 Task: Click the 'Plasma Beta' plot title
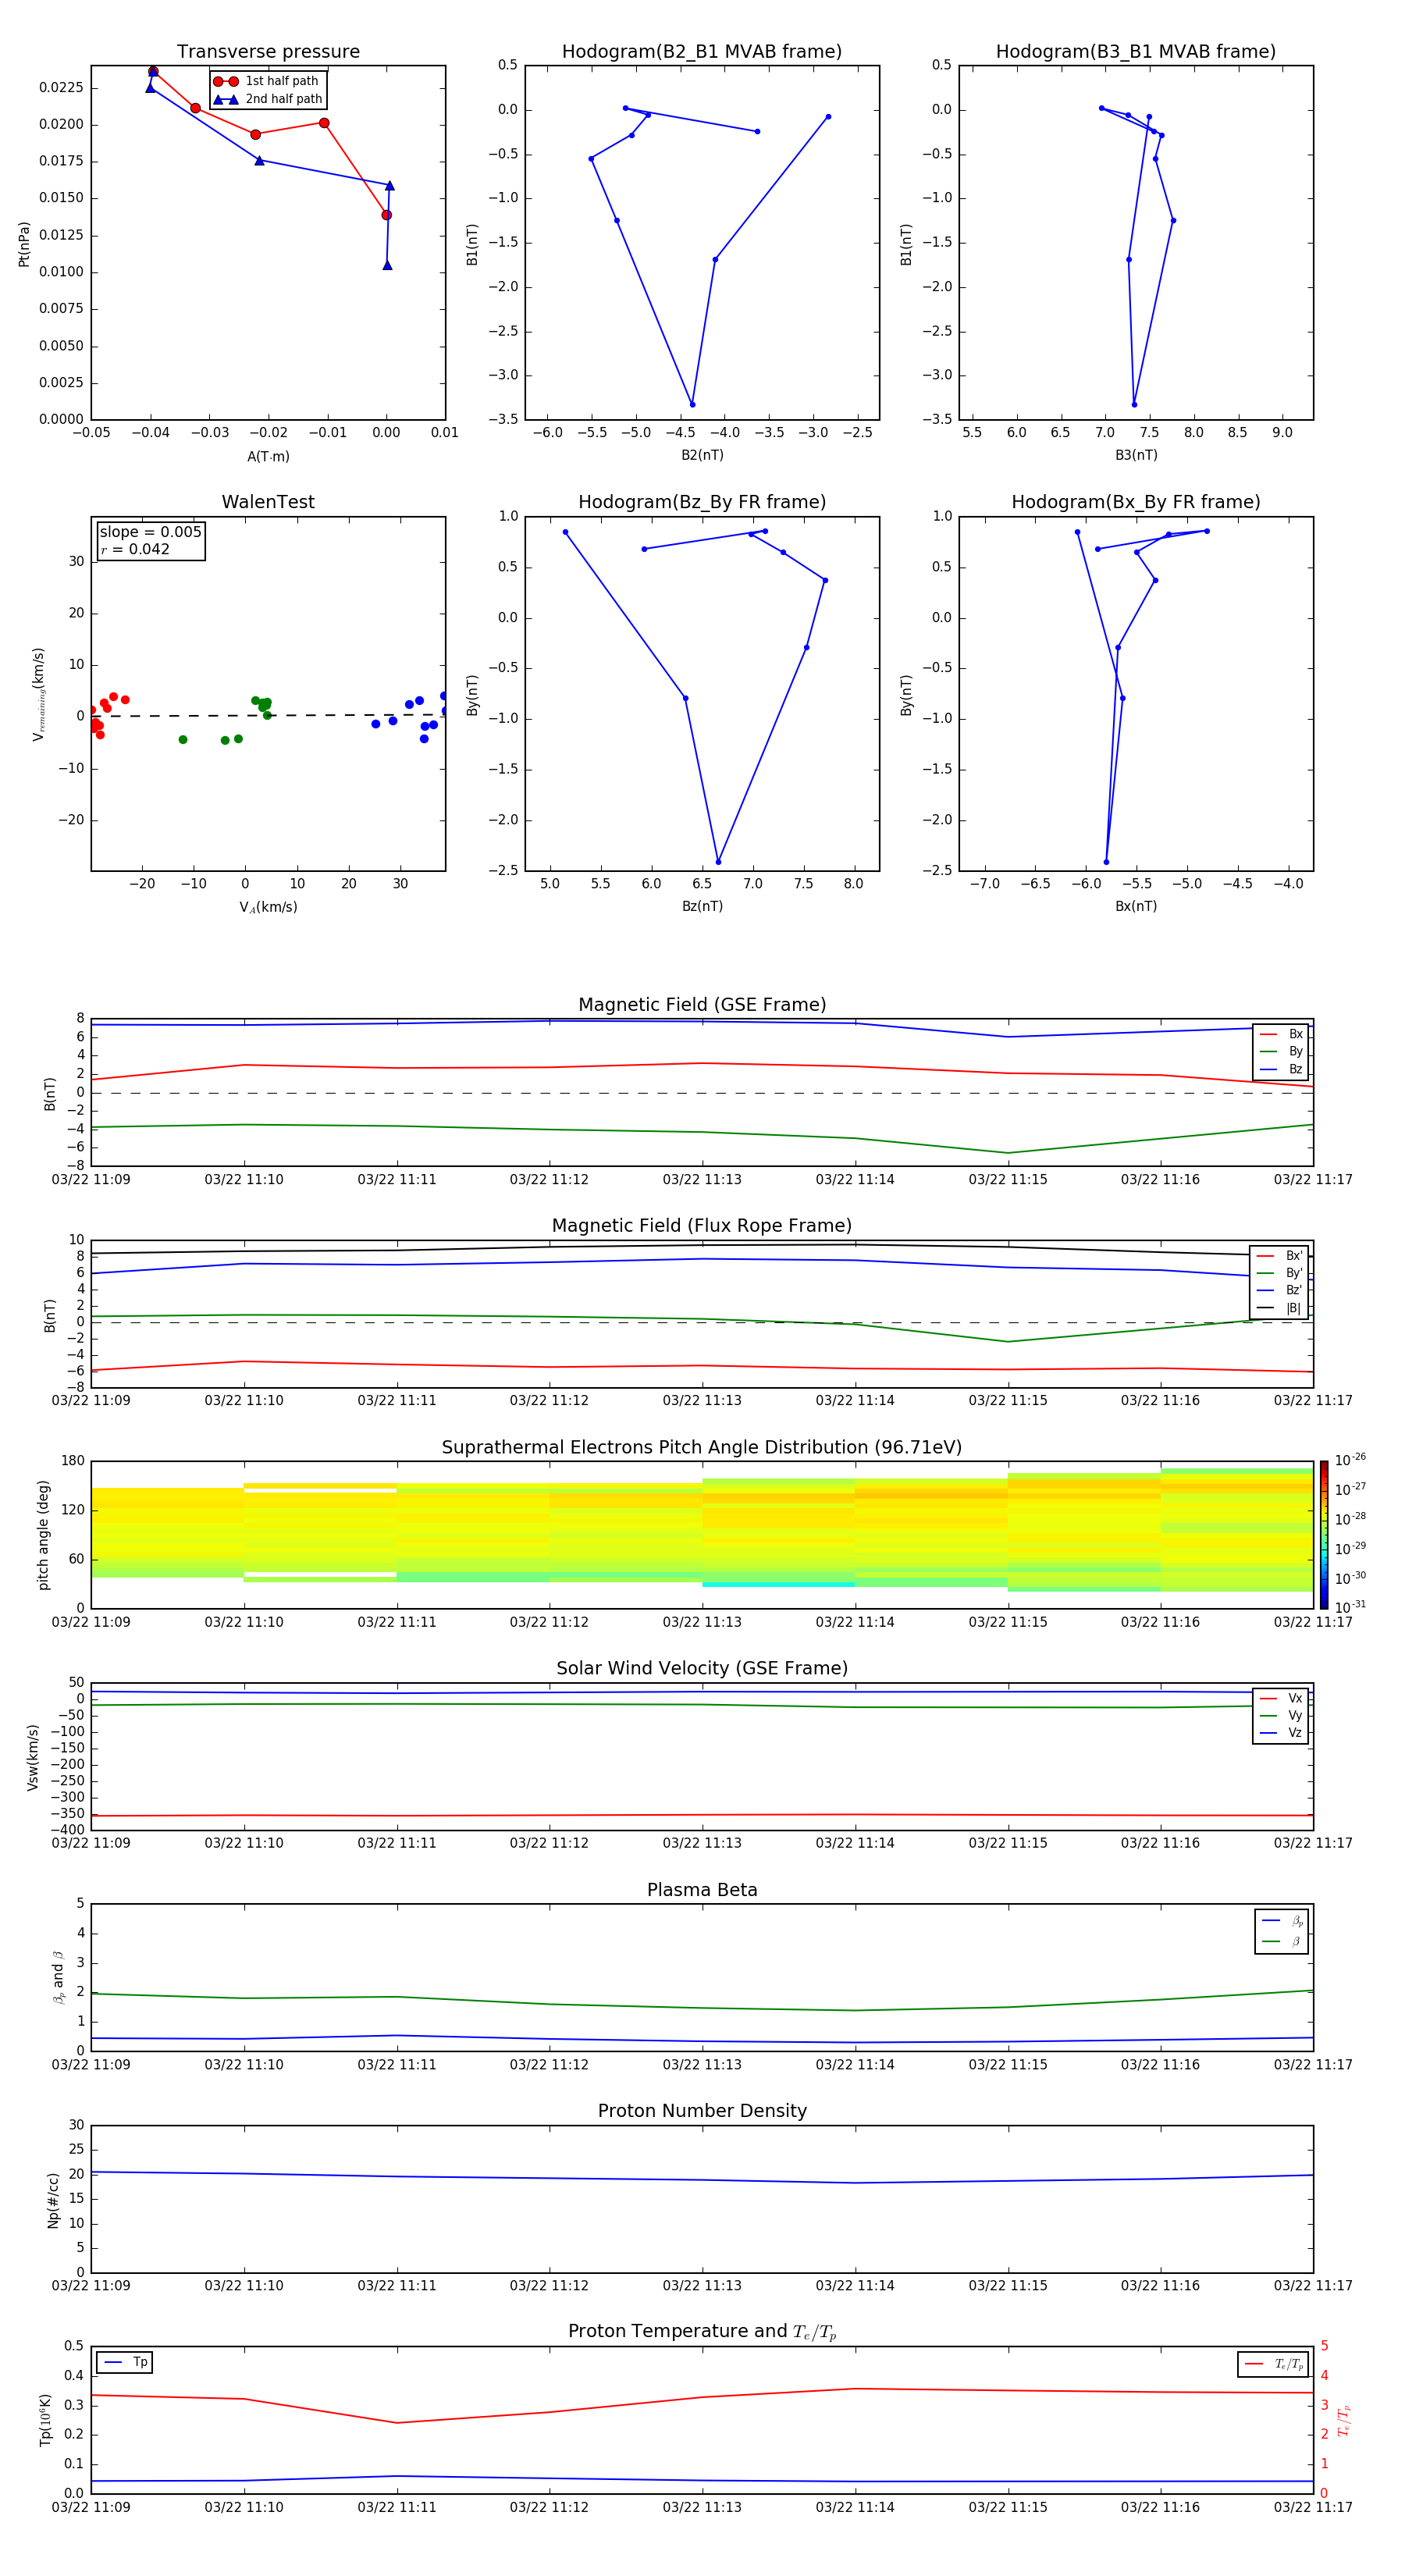[702, 1890]
